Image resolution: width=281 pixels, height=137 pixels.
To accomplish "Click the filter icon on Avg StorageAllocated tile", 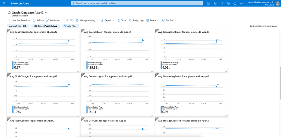I will (x=156, y=119).
